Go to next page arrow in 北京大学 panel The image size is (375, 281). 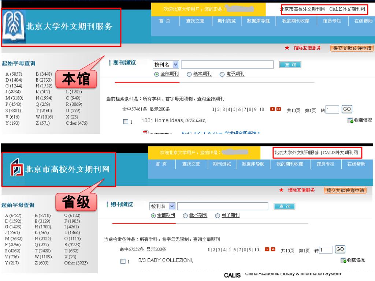272,109
